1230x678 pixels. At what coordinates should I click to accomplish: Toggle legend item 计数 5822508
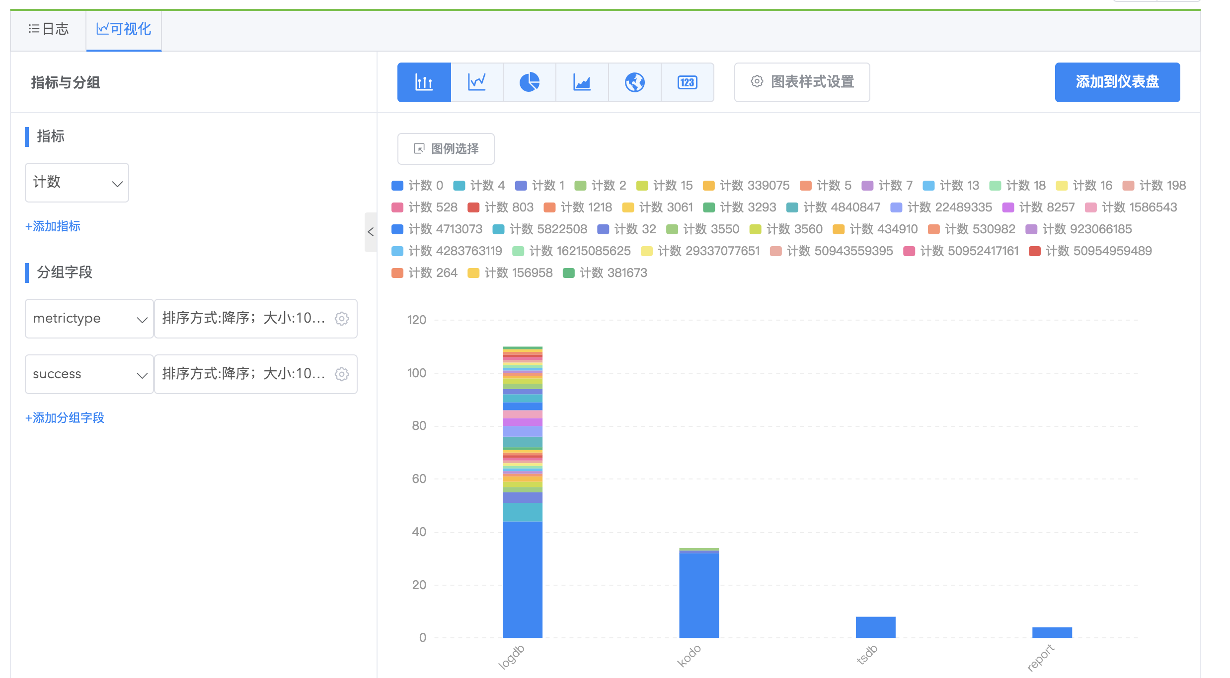pos(540,229)
